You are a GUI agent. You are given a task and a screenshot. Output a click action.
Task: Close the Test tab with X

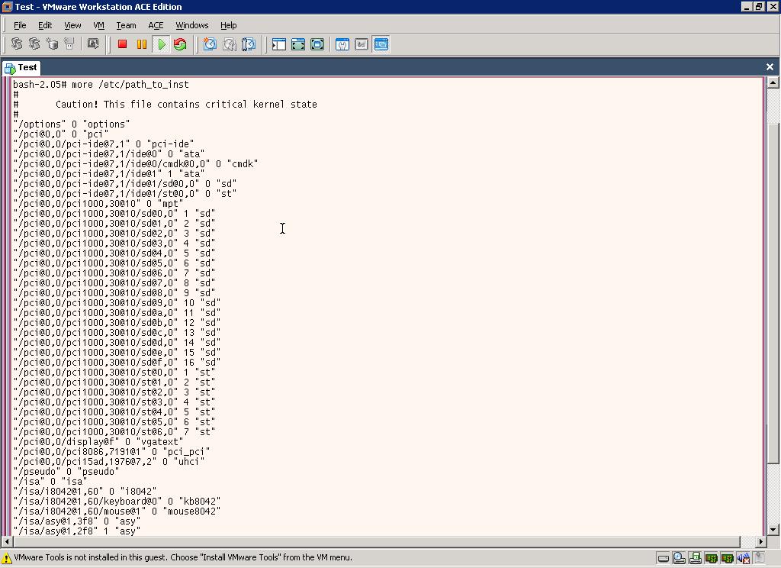(x=770, y=67)
